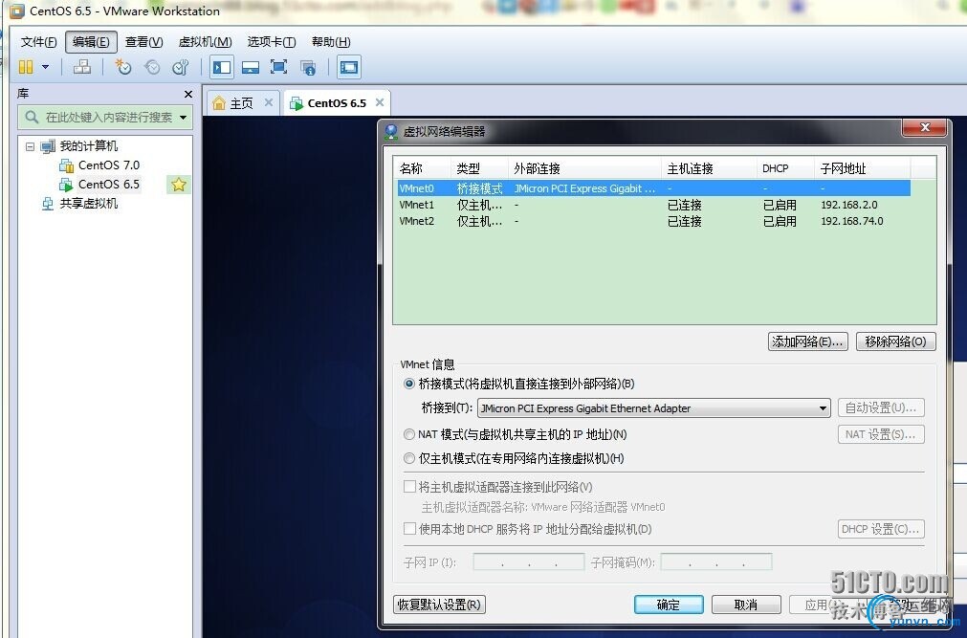967x638 pixels.
Task: Collapse the 我的计算机 tree node
Action: coord(30,146)
